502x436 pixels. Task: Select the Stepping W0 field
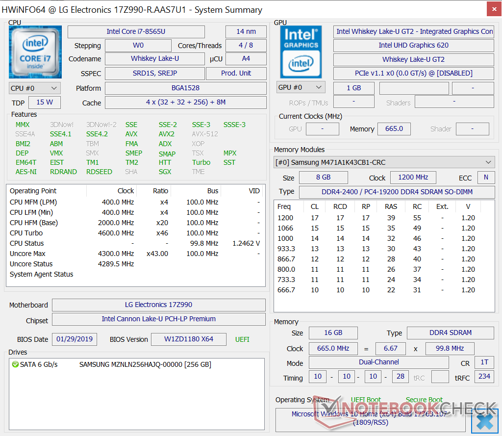pos(138,45)
